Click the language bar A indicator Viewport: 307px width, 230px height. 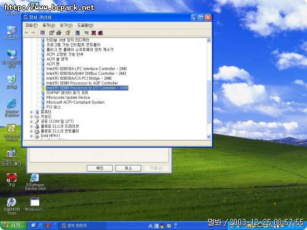(150, 226)
